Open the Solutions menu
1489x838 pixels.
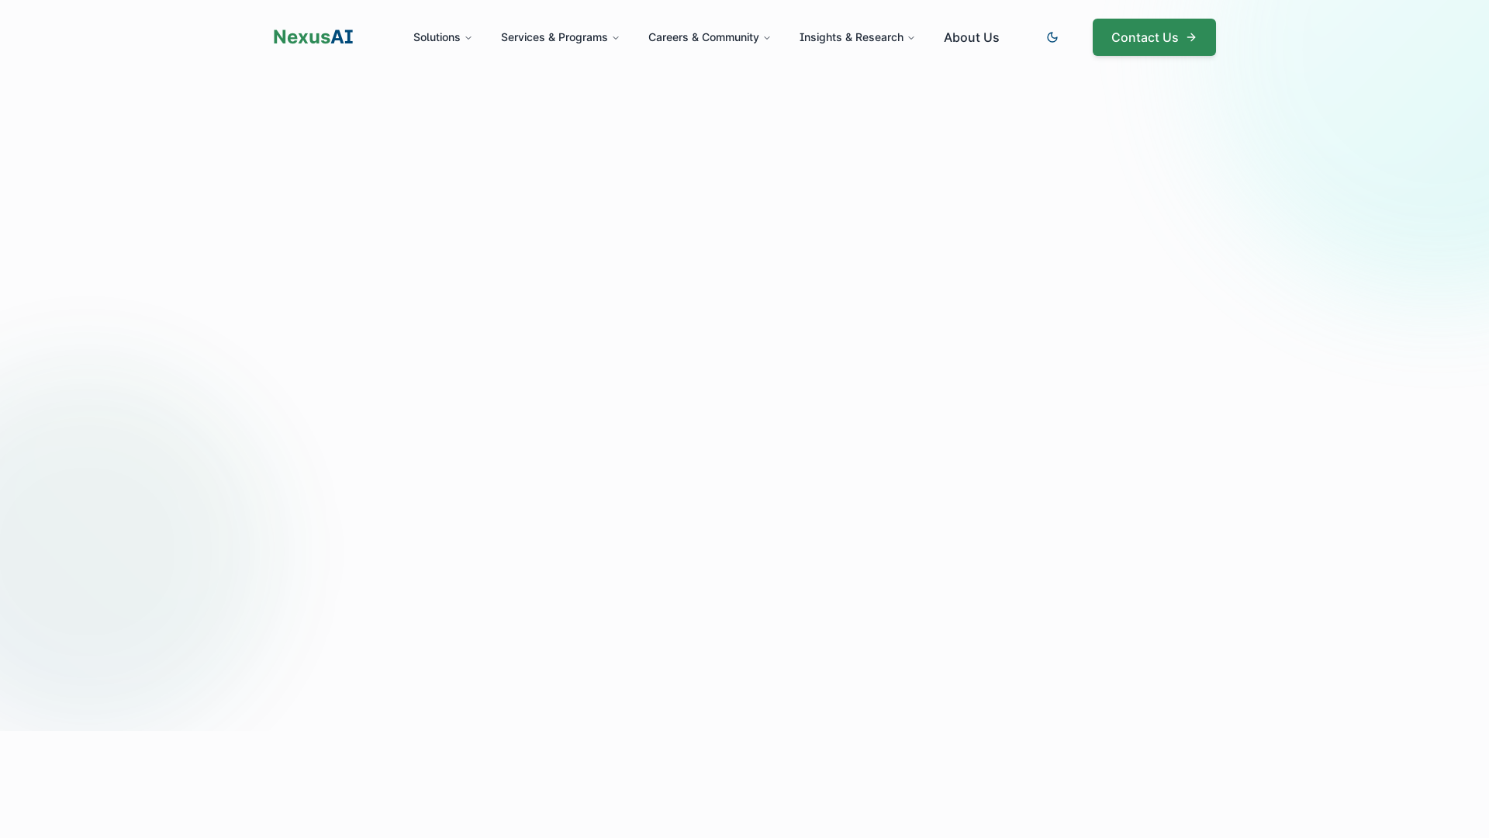coord(442,37)
